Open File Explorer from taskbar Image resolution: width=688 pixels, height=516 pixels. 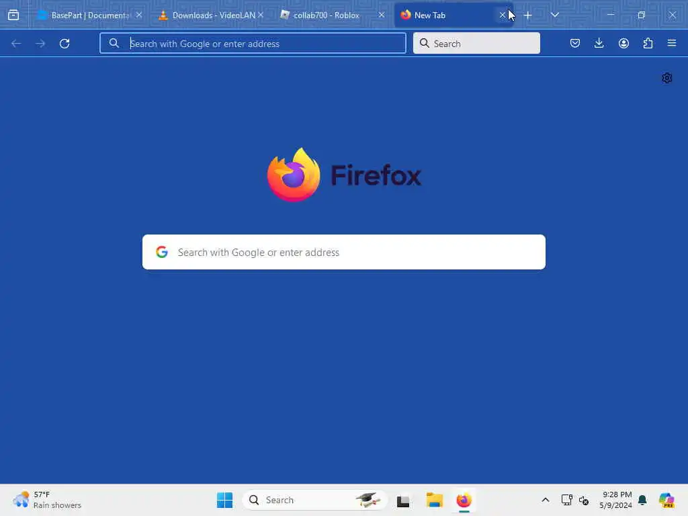click(x=435, y=500)
